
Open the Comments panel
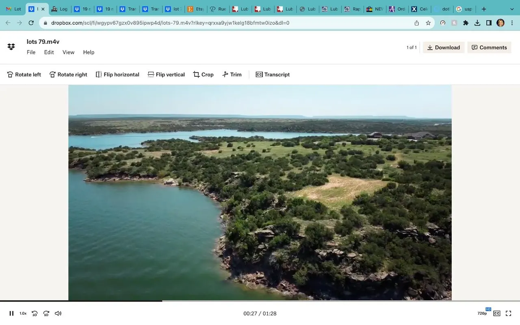[489, 48]
